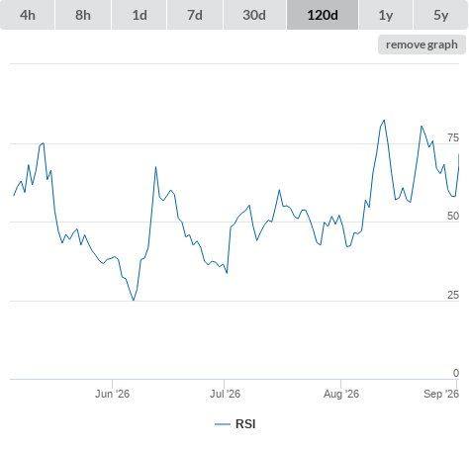
Task: Click the Jun '26 axis label
Action: [x=112, y=394]
